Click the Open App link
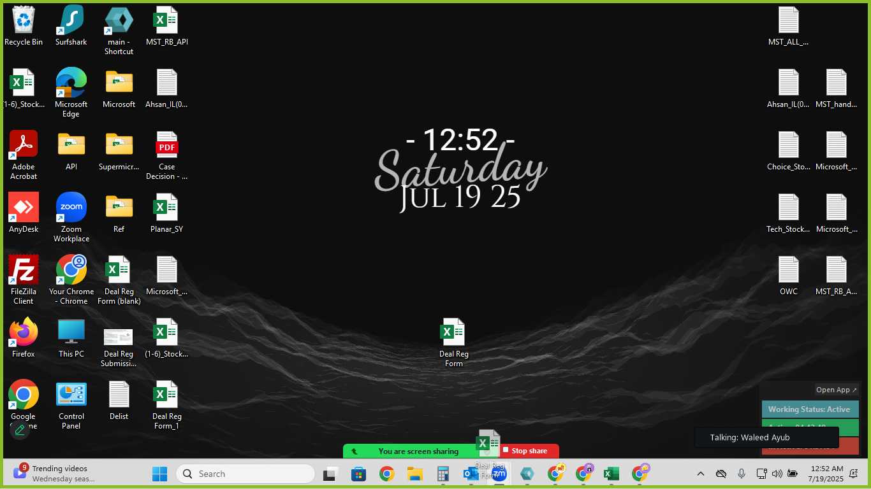The height and width of the screenshot is (489, 871). 837,390
